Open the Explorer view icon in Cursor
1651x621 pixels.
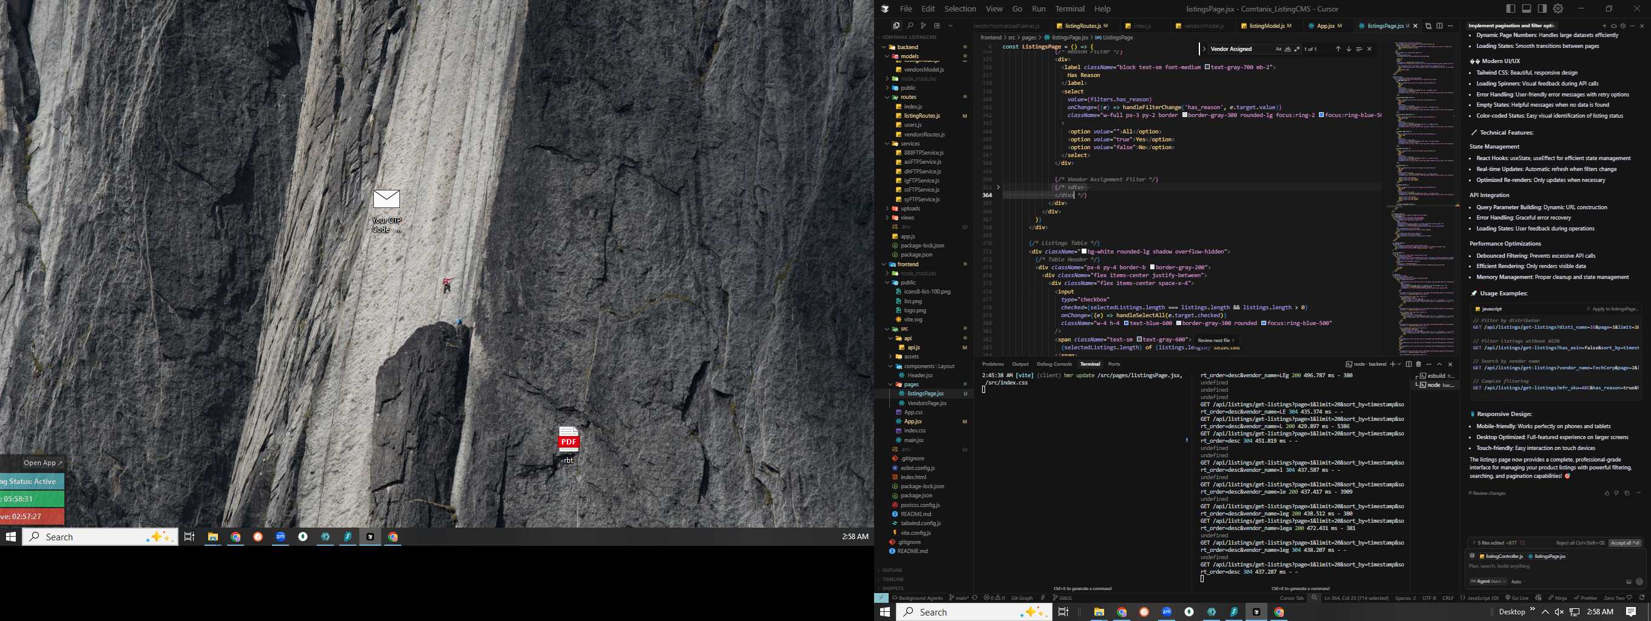point(896,25)
